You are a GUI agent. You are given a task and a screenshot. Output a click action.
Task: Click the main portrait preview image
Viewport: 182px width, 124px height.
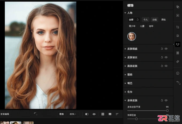pos(40,55)
